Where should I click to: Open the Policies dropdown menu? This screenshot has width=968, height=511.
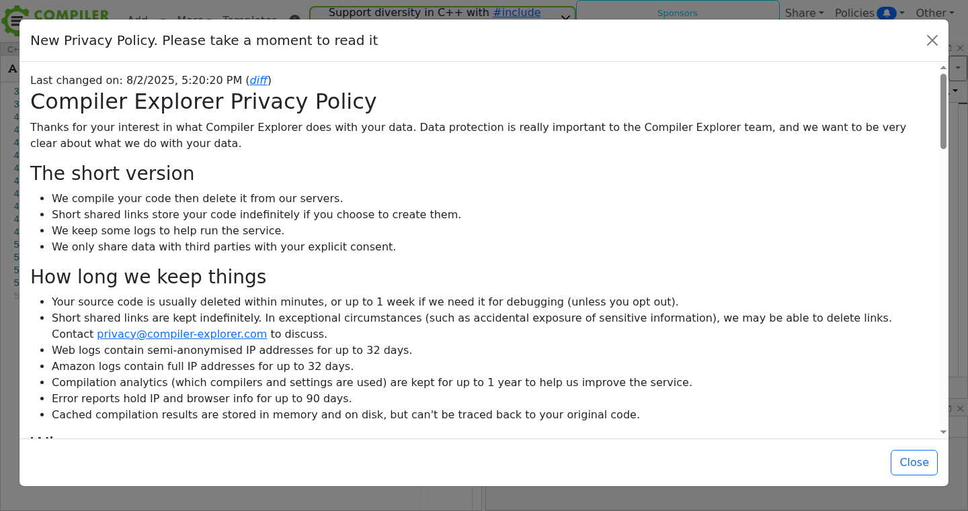click(869, 13)
